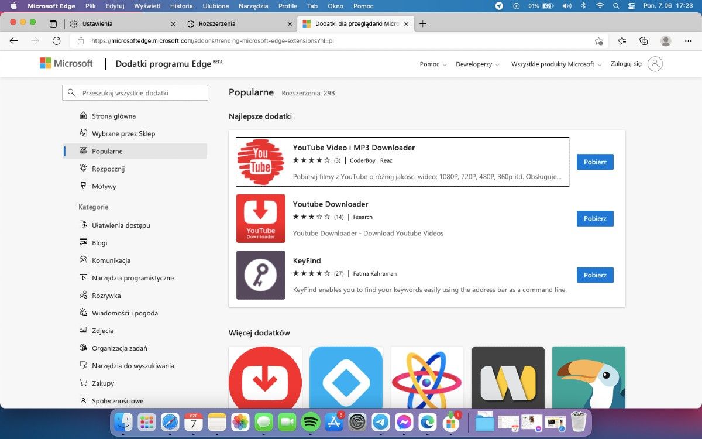Open Rozpocznij in sidebar
702x439 pixels.
click(108, 169)
